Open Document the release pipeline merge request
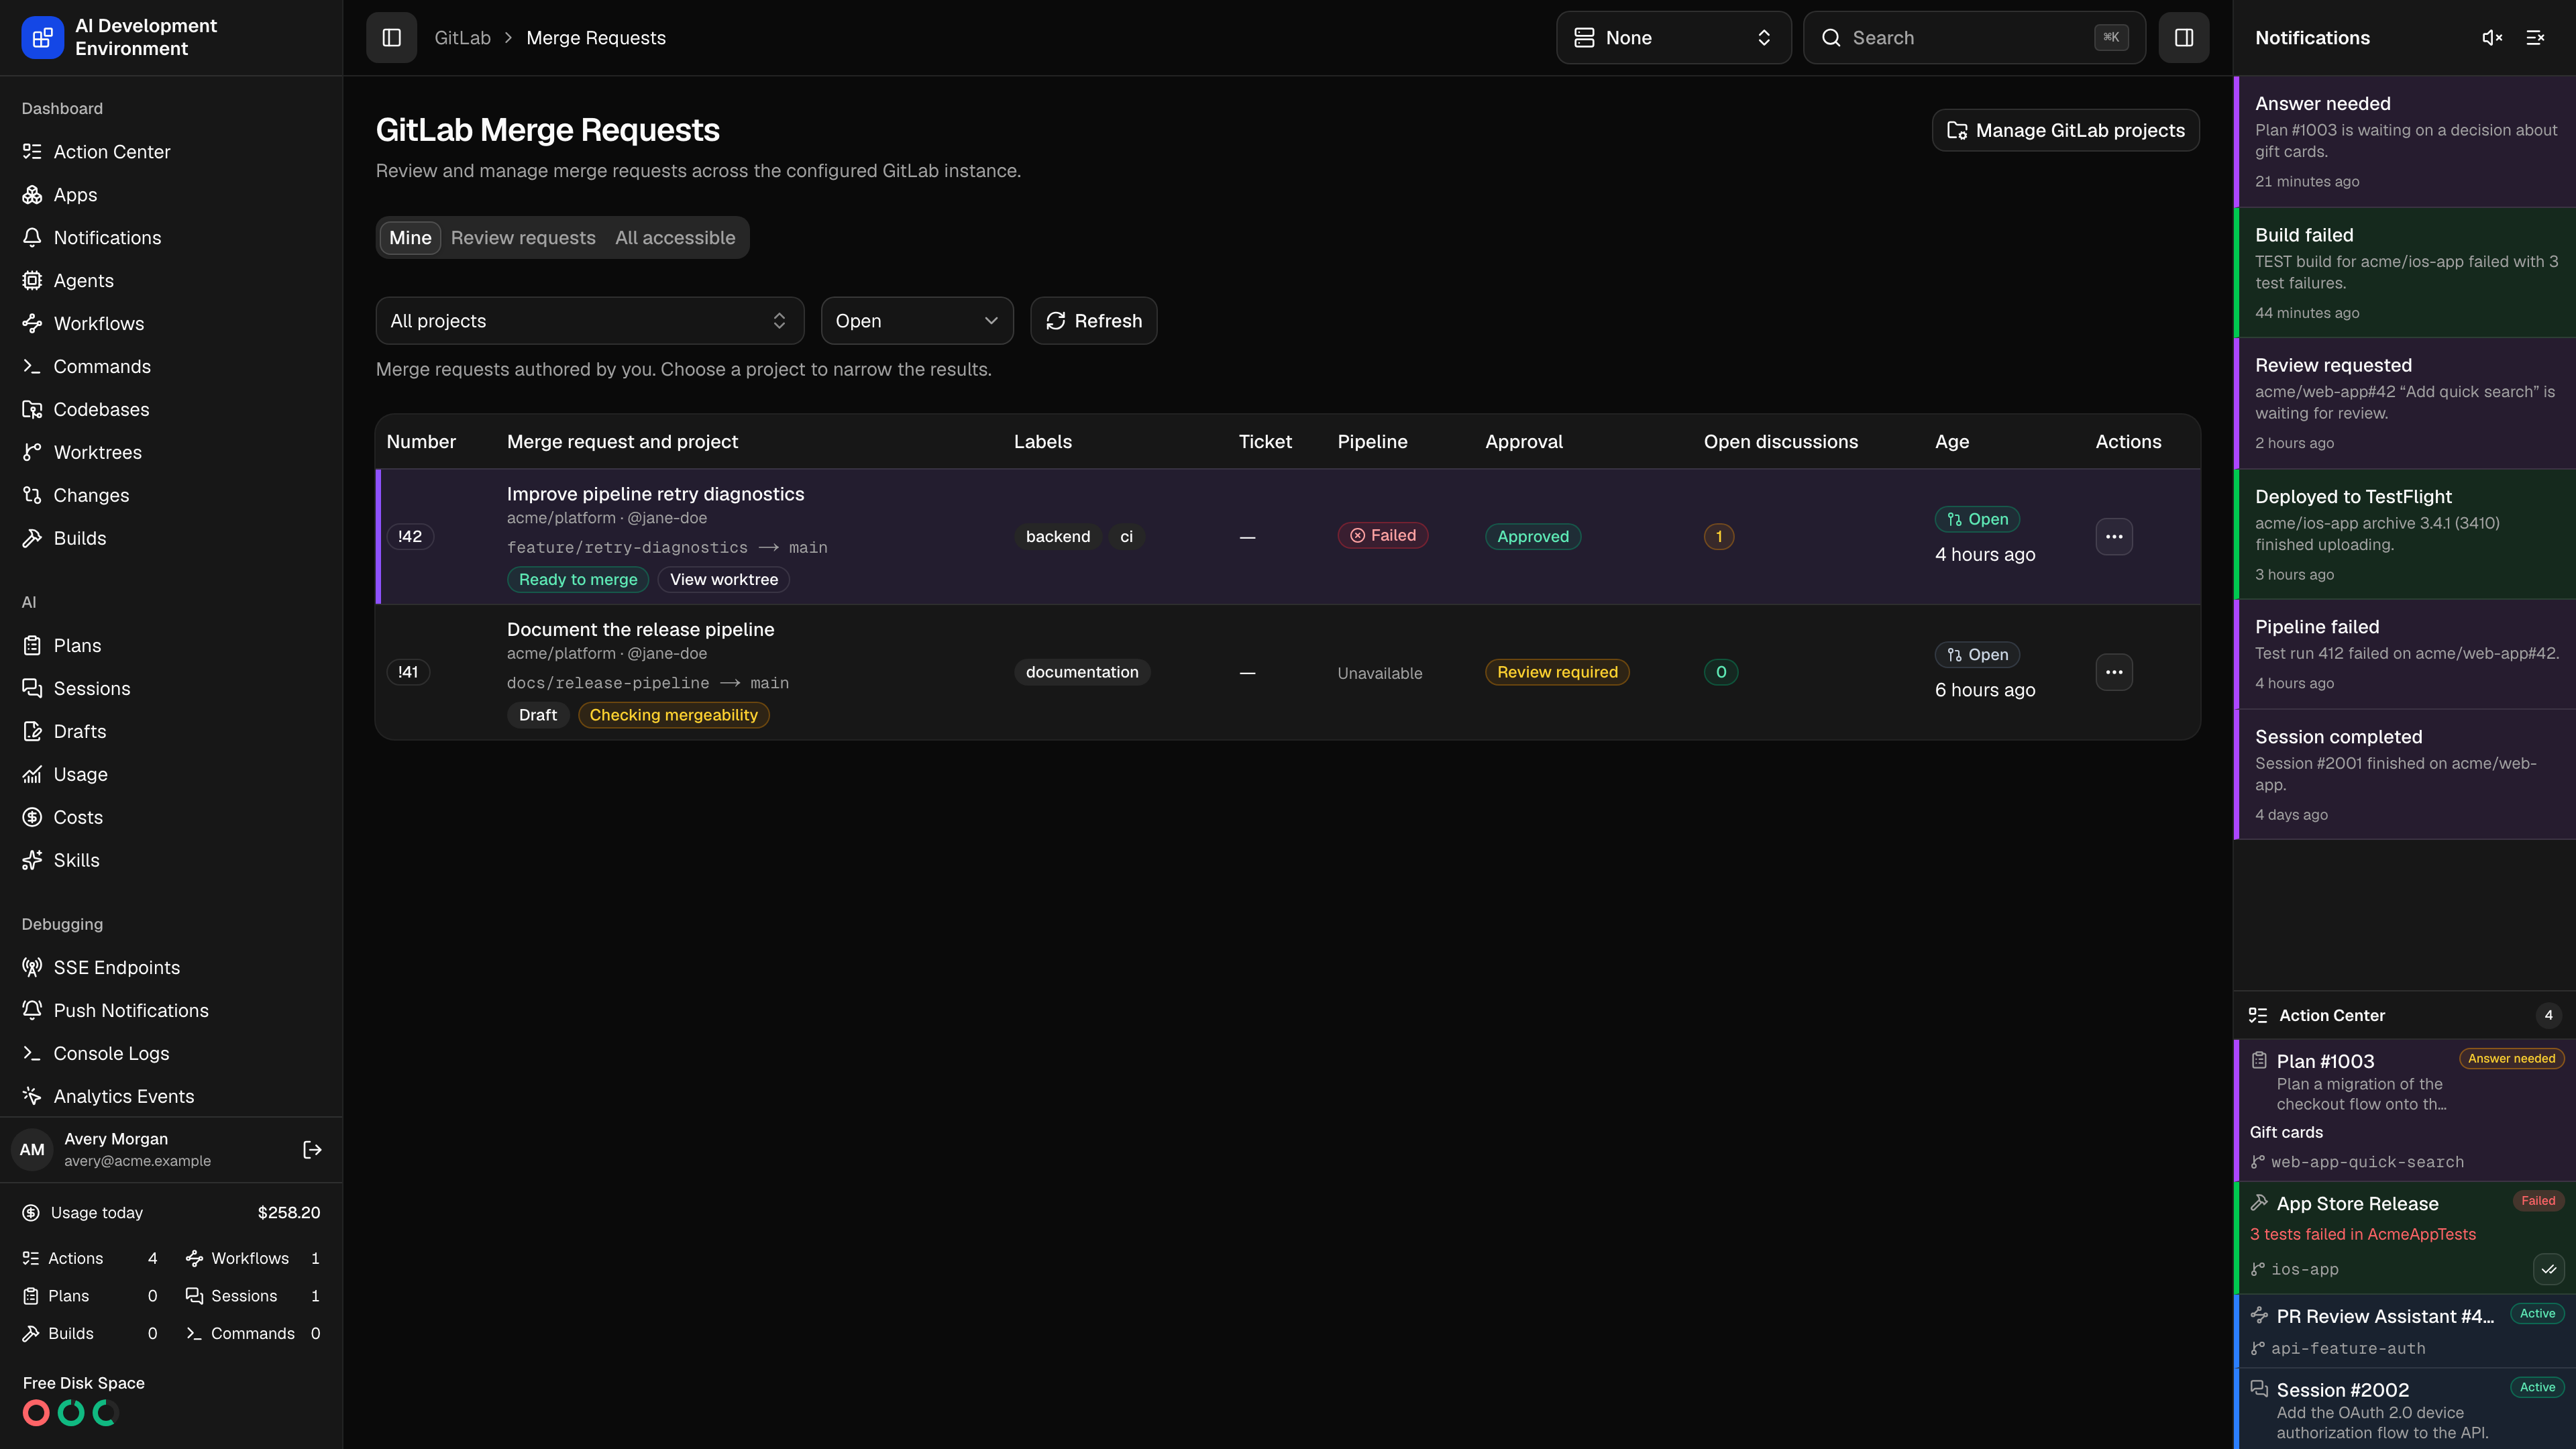2576x1449 pixels. 640,630
